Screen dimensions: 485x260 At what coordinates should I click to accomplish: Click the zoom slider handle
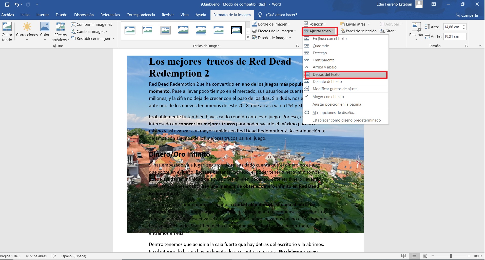pos(451,256)
